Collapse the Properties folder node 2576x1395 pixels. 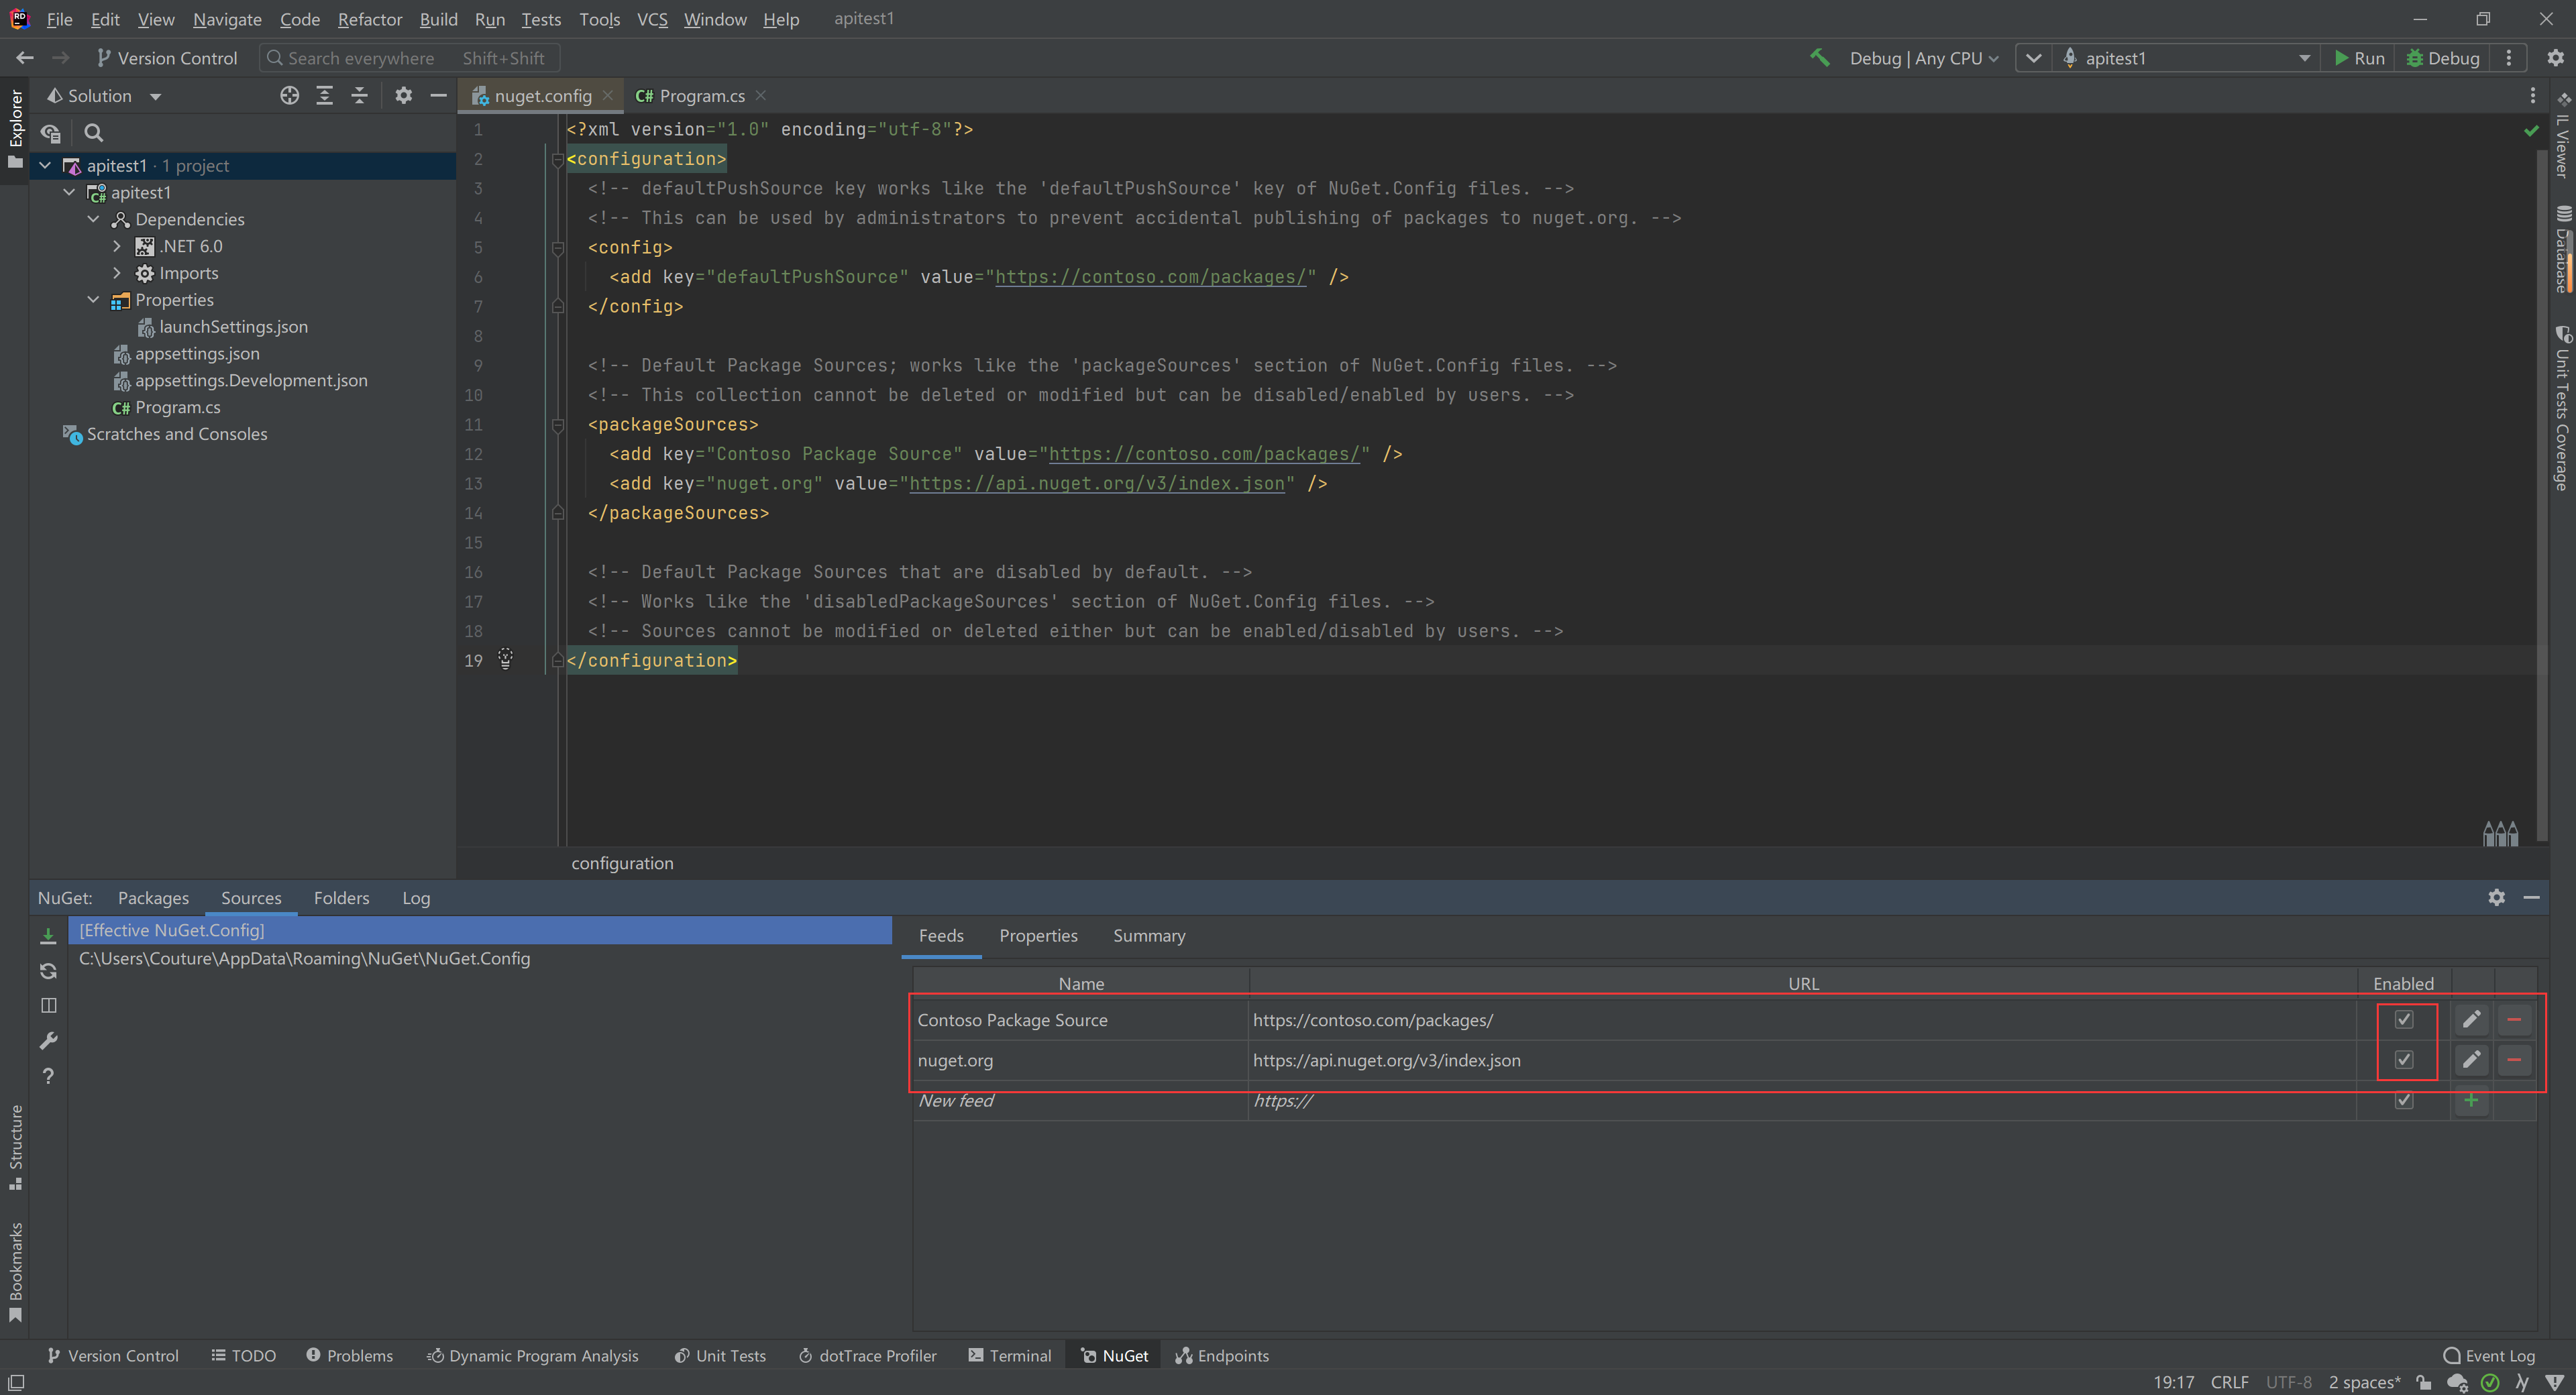[x=93, y=300]
